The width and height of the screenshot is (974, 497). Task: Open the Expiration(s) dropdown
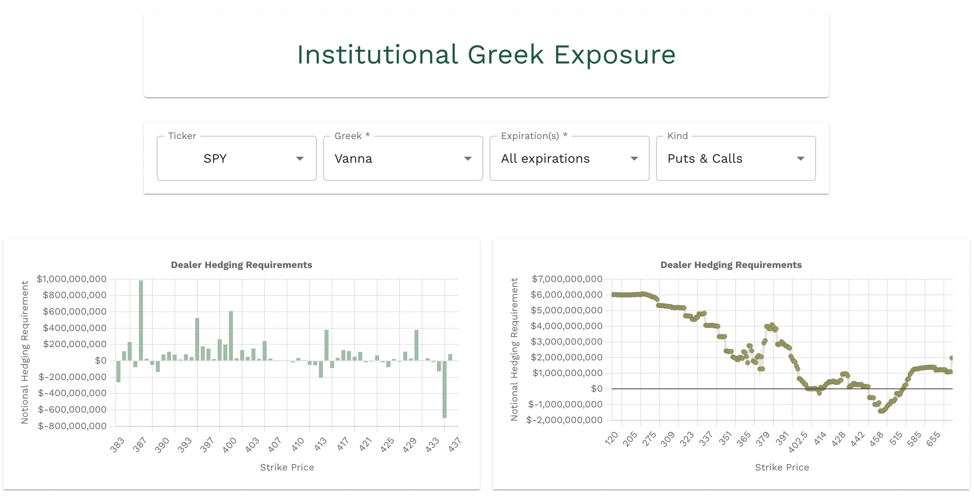(x=569, y=158)
